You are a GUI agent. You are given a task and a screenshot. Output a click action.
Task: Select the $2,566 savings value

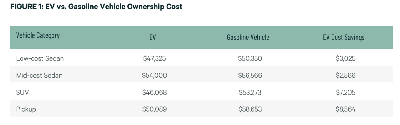tap(345, 75)
